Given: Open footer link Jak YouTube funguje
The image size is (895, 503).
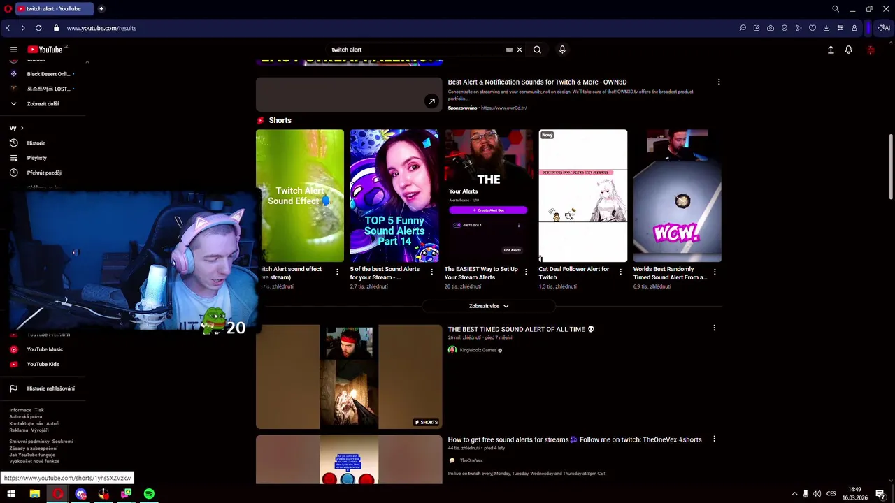Looking at the screenshot, I should pyautogui.click(x=32, y=455).
